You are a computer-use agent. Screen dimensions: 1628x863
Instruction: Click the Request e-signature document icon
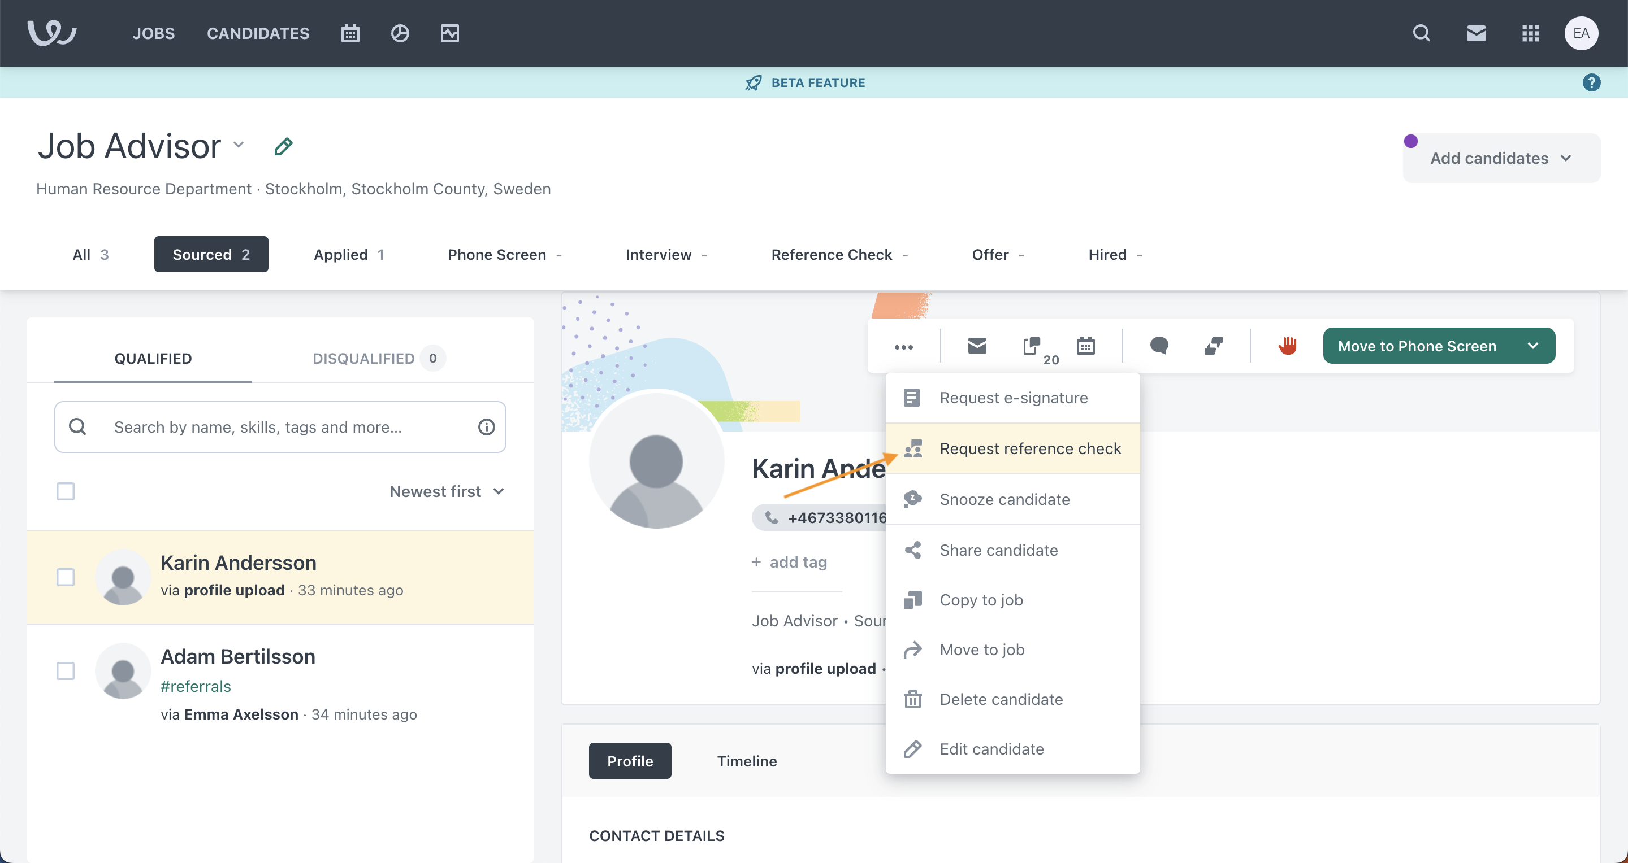(x=911, y=398)
